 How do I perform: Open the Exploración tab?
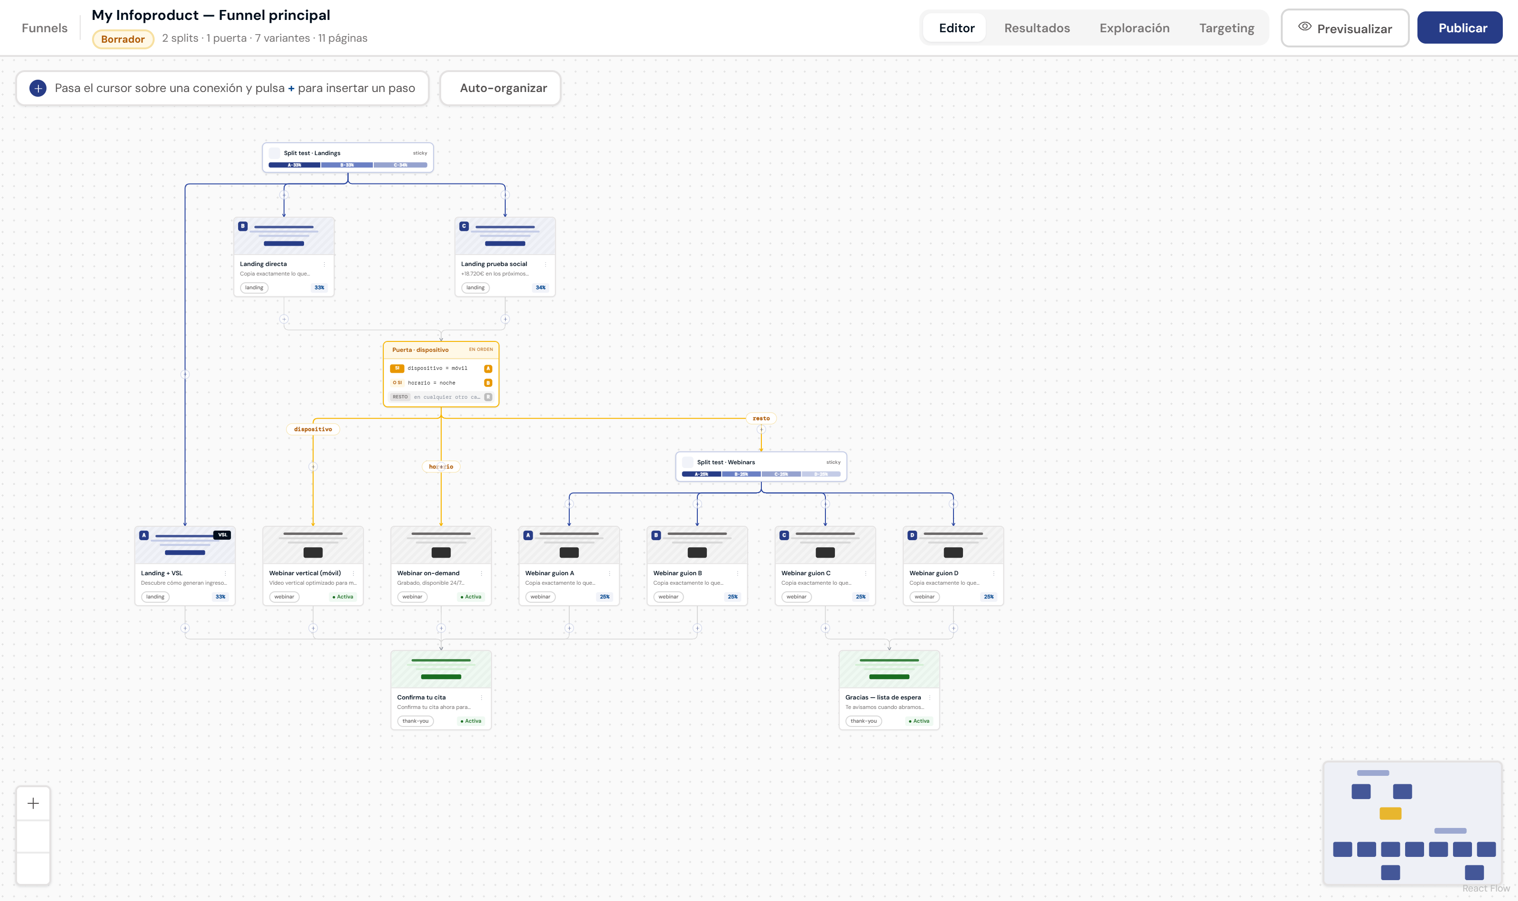[x=1134, y=28]
